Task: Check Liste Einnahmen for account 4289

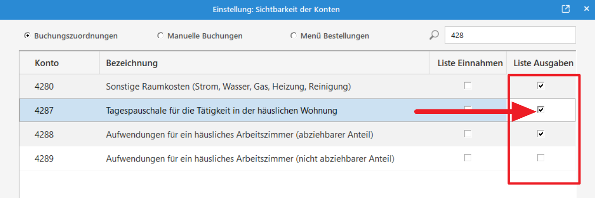Action: [467, 158]
